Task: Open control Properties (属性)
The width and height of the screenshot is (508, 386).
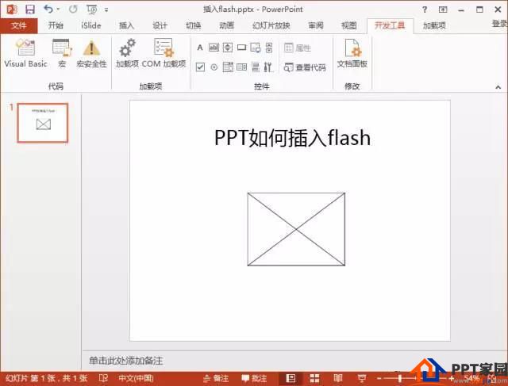Action: click(x=298, y=48)
